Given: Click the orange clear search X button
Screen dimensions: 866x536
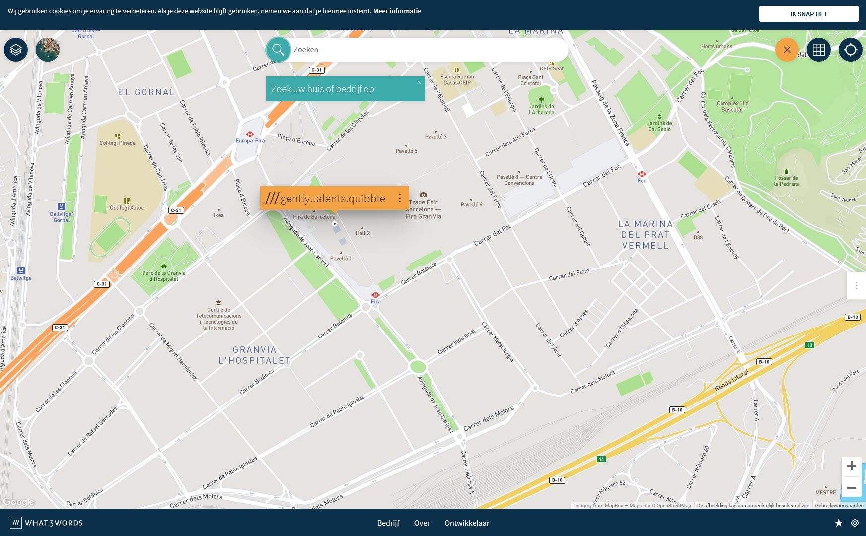Looking at the screenshot, I should [787, 50].
